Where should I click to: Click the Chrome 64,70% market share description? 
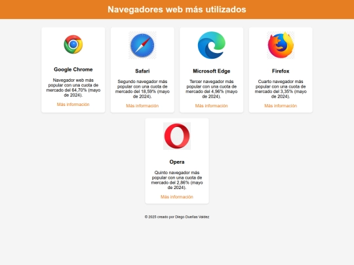[73, 88]
